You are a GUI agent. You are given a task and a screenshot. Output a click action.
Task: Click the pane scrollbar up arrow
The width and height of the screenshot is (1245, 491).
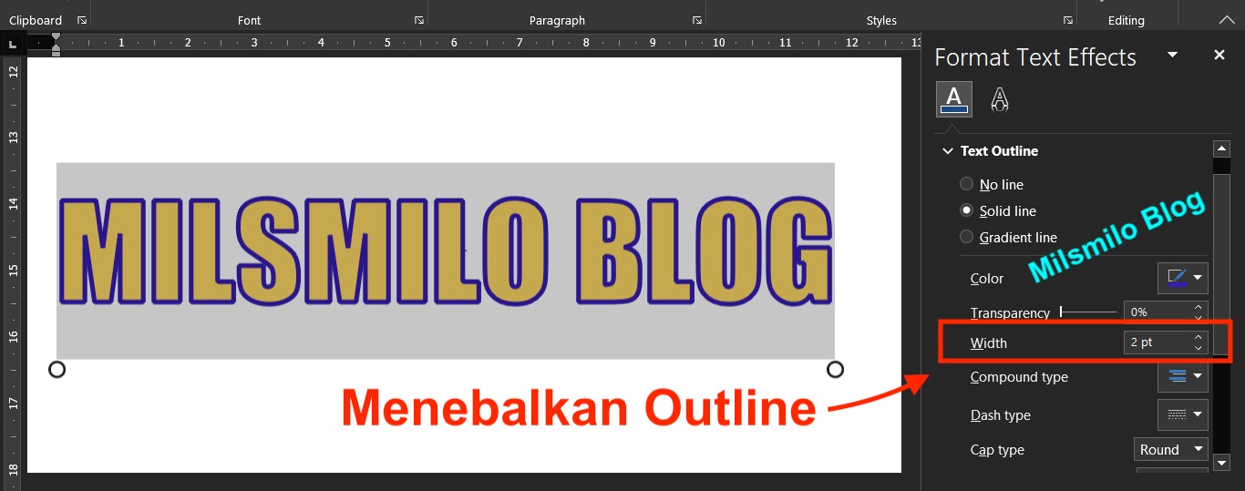tap(1221, 148)
